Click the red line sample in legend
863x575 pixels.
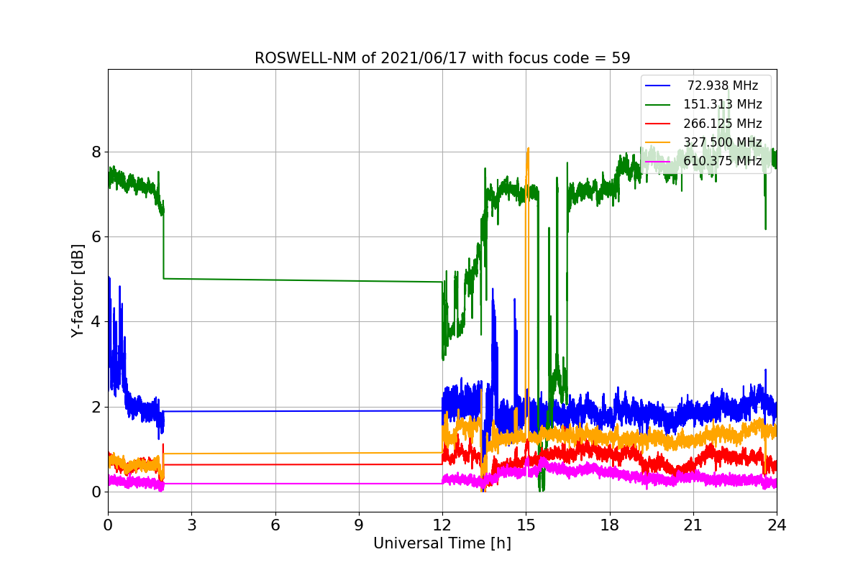coord(658,124)
